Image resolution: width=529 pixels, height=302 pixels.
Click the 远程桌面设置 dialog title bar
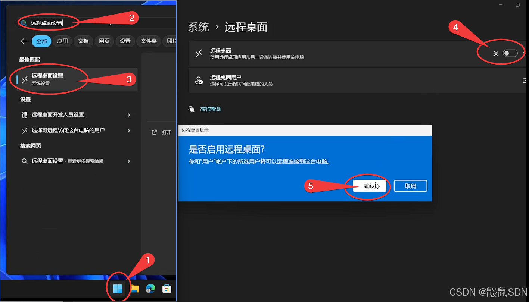pos(305,130)
